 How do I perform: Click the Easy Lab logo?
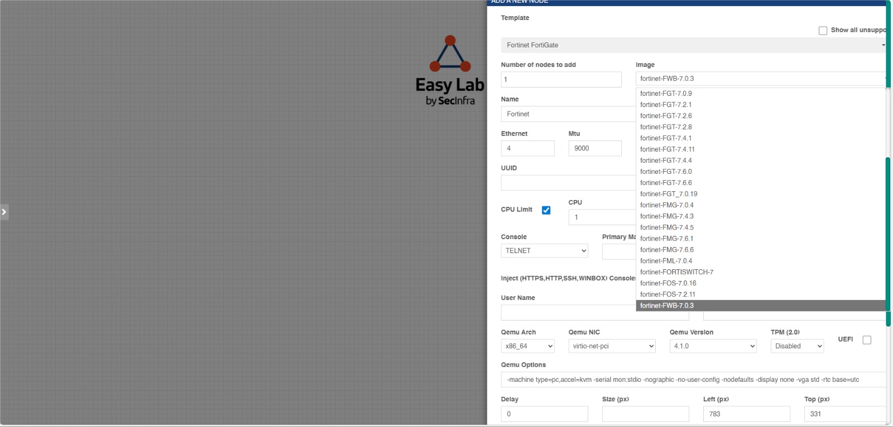(x=450, y=71)
